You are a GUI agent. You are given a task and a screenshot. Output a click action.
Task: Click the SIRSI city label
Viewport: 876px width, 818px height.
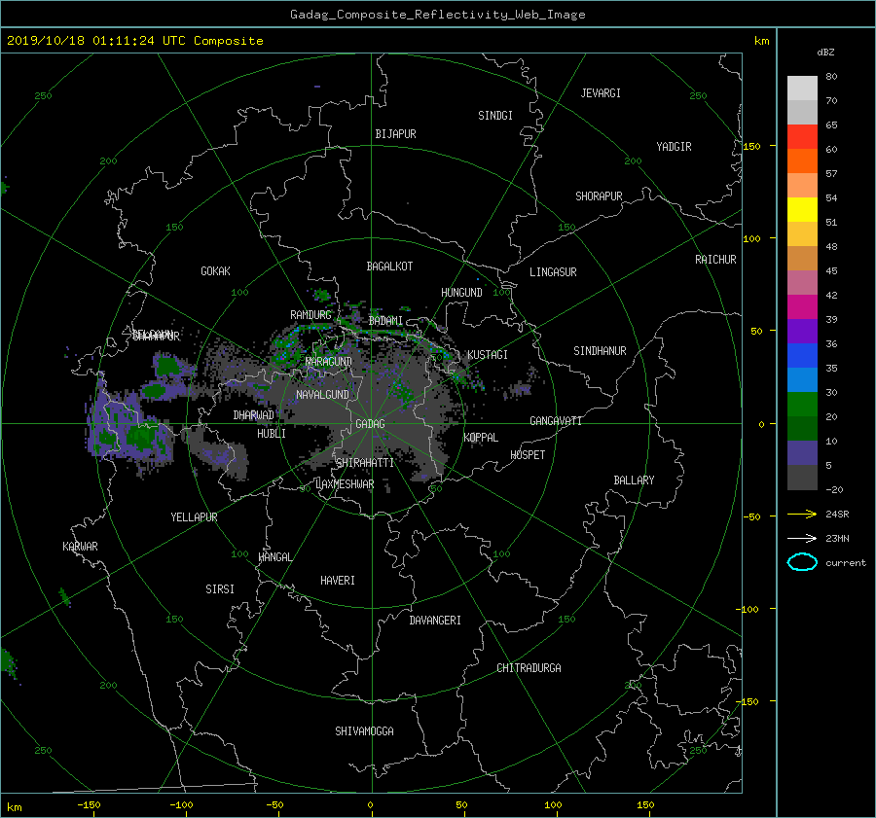(220, 589)
